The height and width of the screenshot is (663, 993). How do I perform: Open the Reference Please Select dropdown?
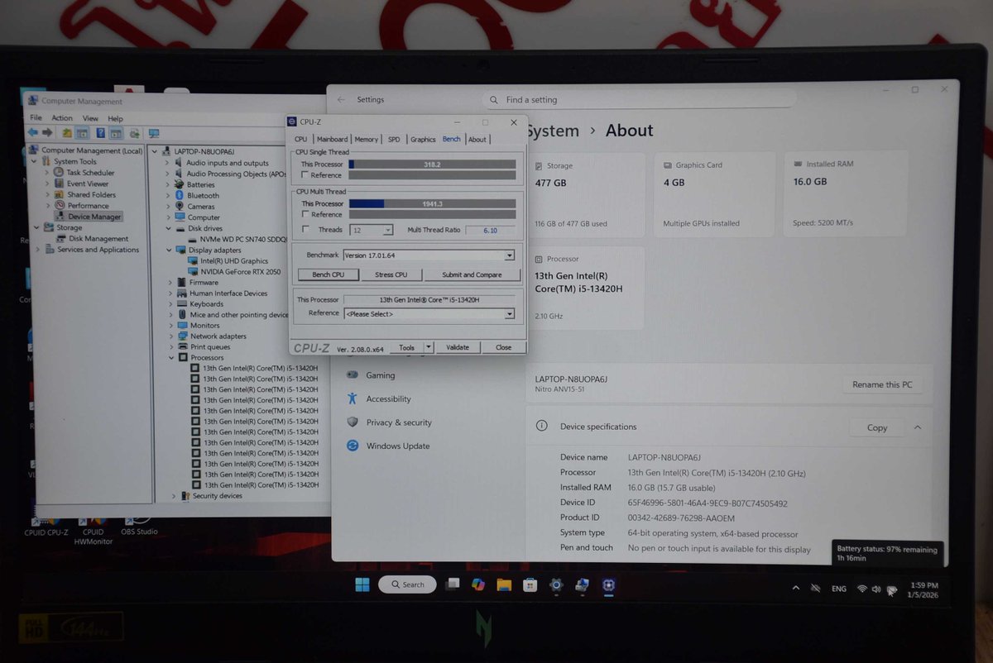pos(429,314)
